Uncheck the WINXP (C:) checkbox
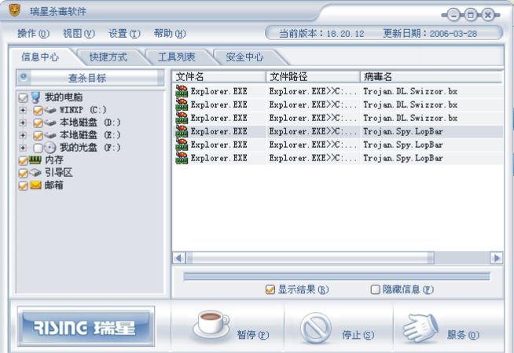This screenshot has width=514, height=353. click(38, 110)
